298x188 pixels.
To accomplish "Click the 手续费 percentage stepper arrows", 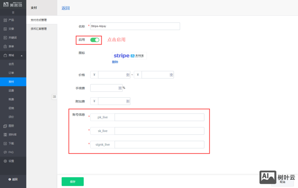I will pos(120,88).
